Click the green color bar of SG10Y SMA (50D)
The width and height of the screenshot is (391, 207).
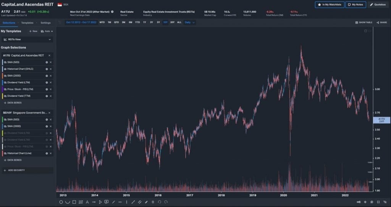3,120
